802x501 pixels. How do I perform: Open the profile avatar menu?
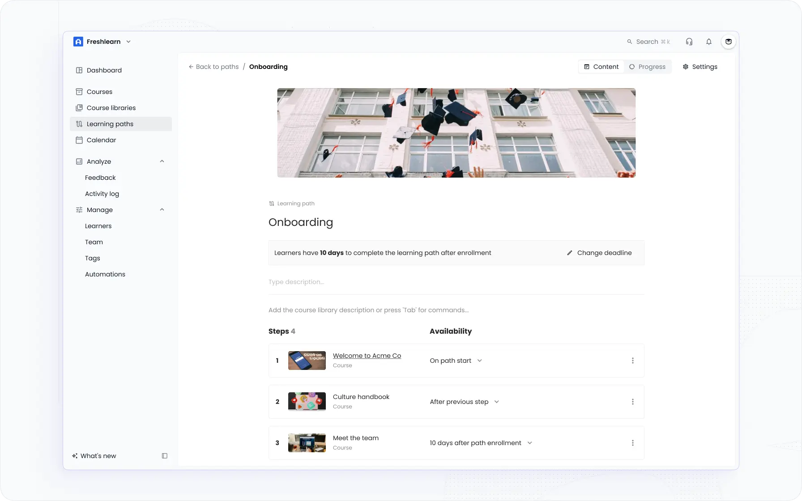point(729,41)
